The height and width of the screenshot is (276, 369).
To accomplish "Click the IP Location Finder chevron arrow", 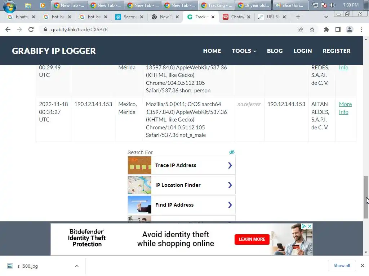I will point(230,185).
